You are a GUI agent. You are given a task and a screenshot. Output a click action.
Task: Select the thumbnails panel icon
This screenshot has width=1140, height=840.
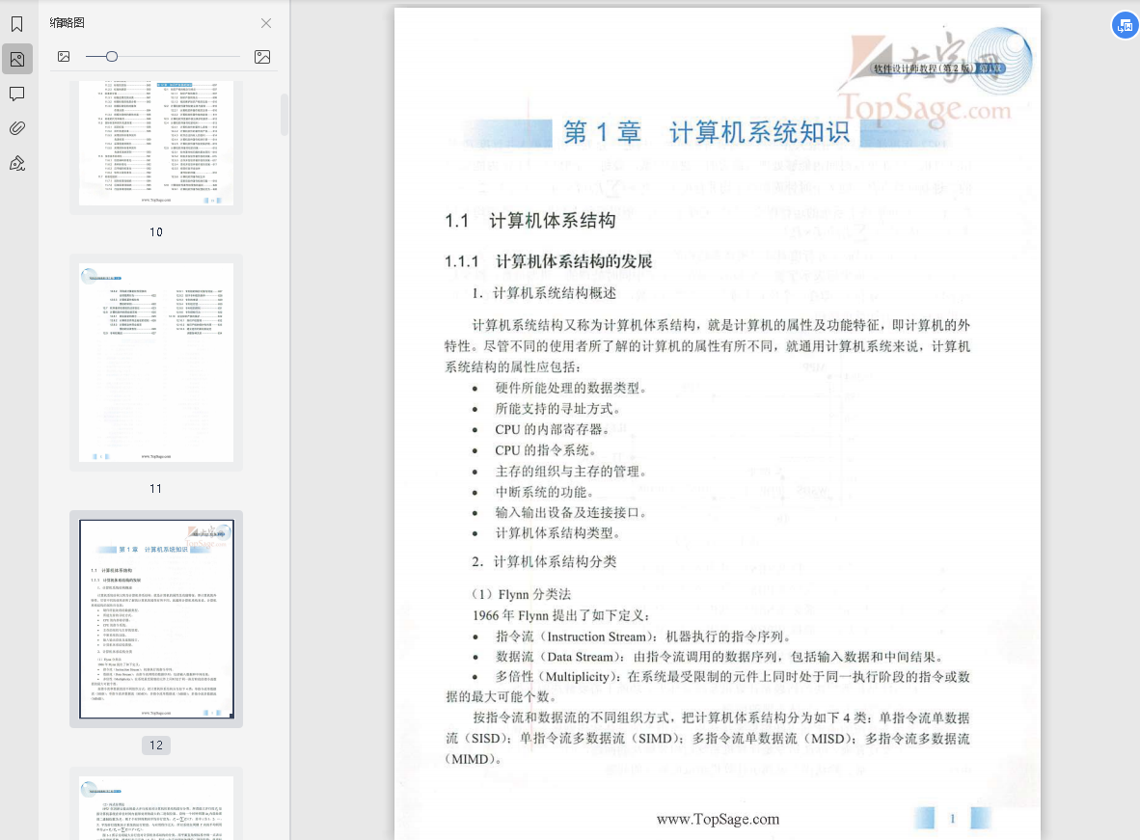pos(16,59)
